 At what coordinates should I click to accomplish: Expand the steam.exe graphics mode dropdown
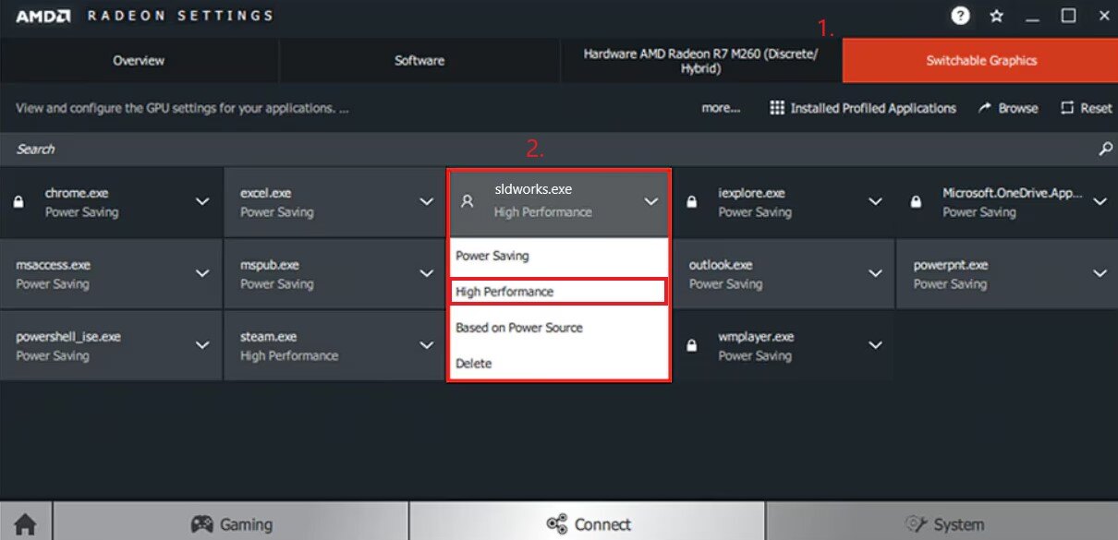click(x=426, y=345)
